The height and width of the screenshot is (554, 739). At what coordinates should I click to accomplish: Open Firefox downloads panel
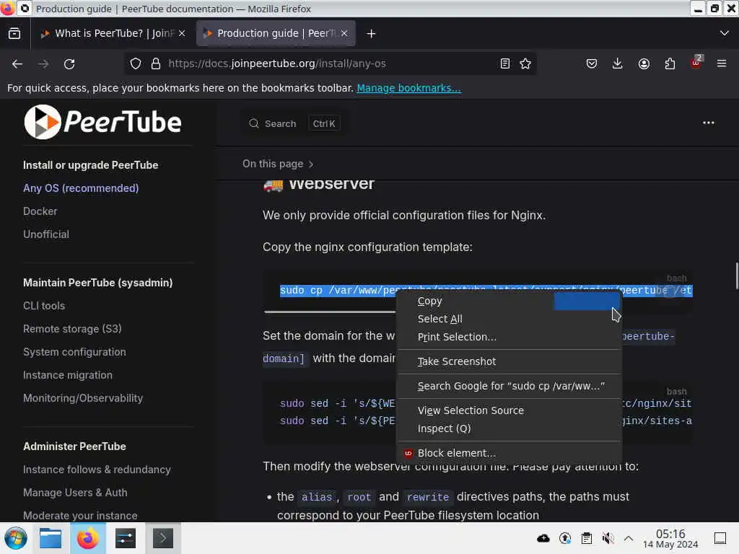(618, 63)
